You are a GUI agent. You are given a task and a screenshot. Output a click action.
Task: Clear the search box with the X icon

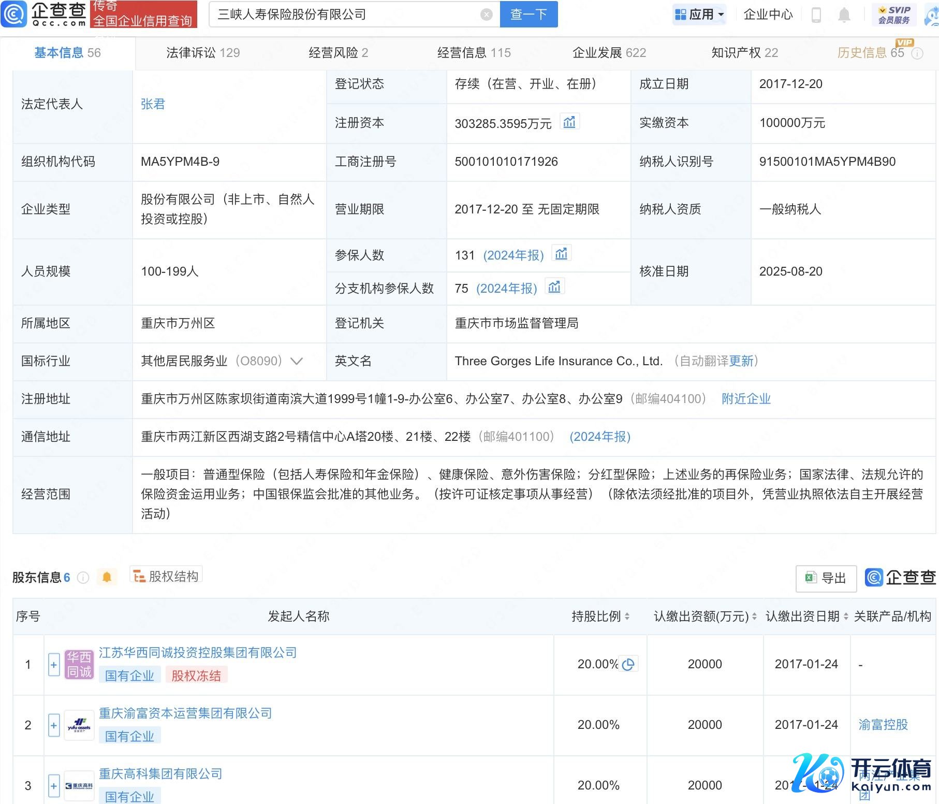point(486,15)
